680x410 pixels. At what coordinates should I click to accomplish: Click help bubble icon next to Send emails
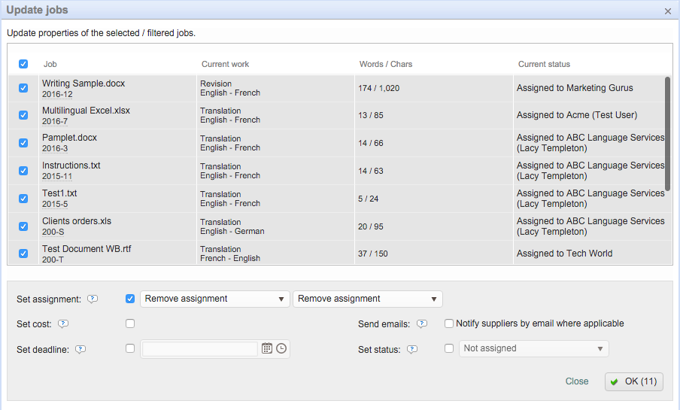pyautogui.click(x=422, y=324)
